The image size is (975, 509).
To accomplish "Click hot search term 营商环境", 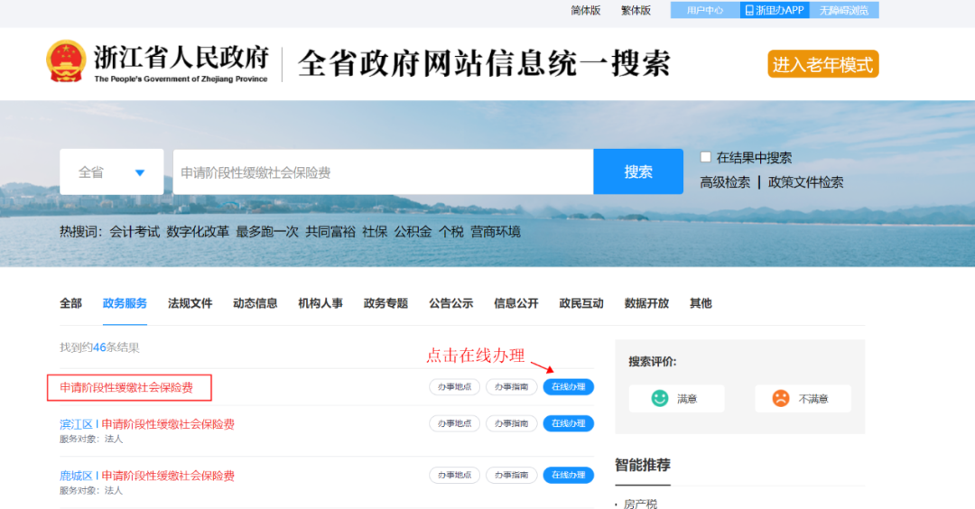I will click(x=496, y=232).
